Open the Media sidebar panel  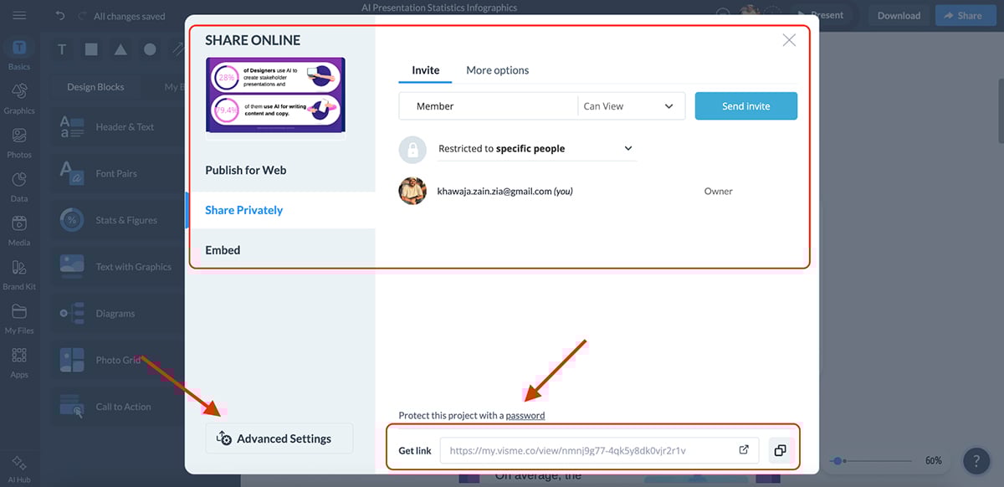(x=19, y=228)
